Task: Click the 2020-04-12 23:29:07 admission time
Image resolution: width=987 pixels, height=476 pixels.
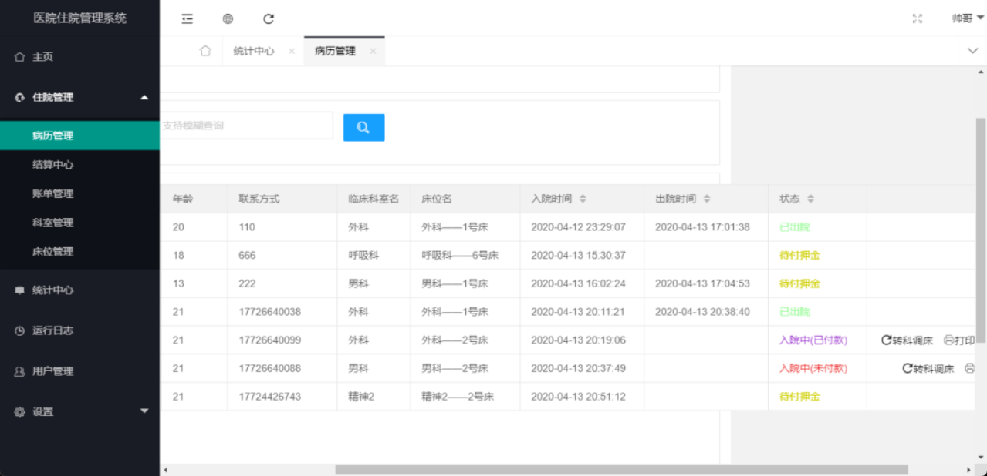Action: pyautogui.click(x=578, y=227)
